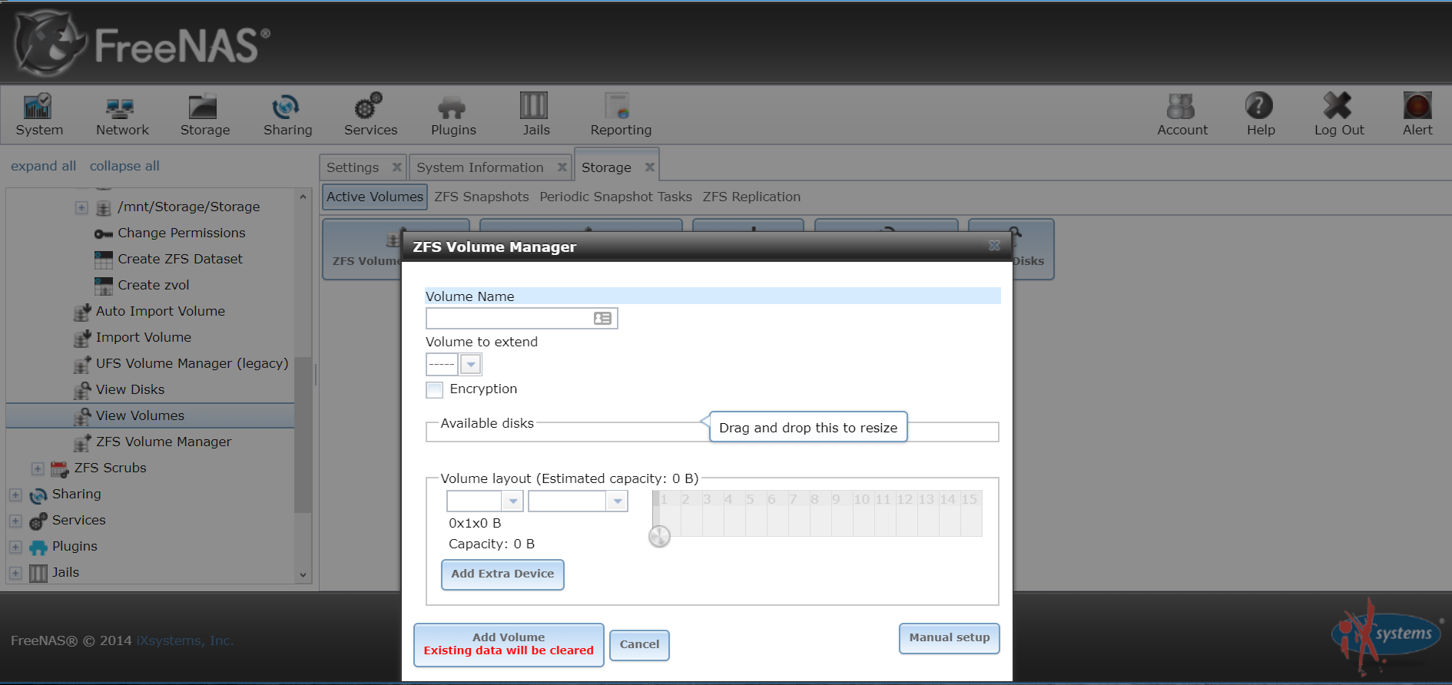Viewport: 1452px width, 685px height.
Task: Click the red Alert status icon
Action: pos(1417,107)
